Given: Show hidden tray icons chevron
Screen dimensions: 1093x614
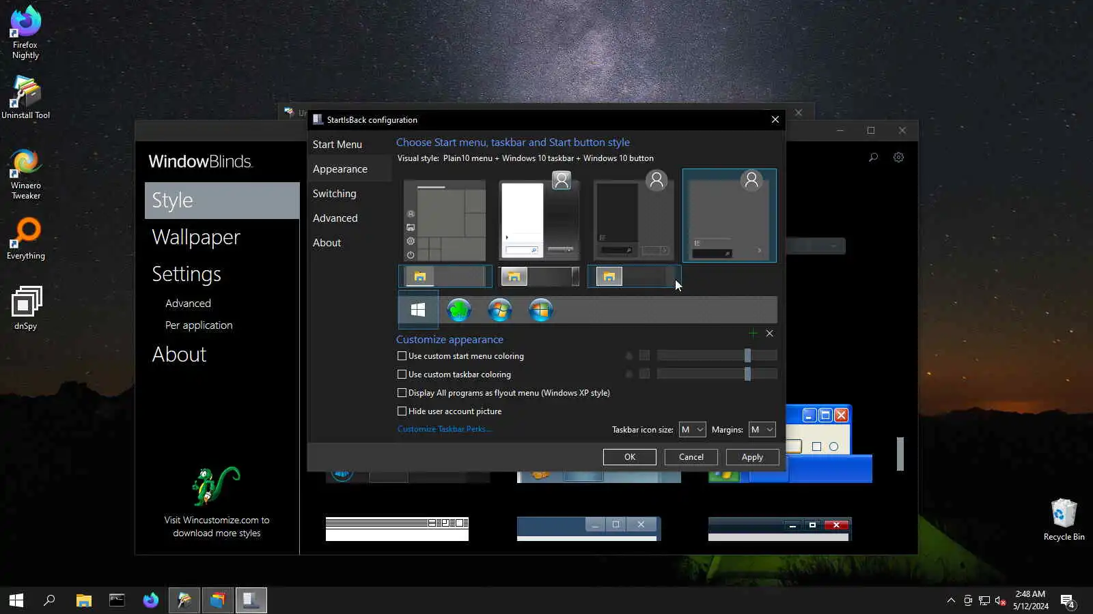Looking at the screenshot, I should click(x=951, y=600).
